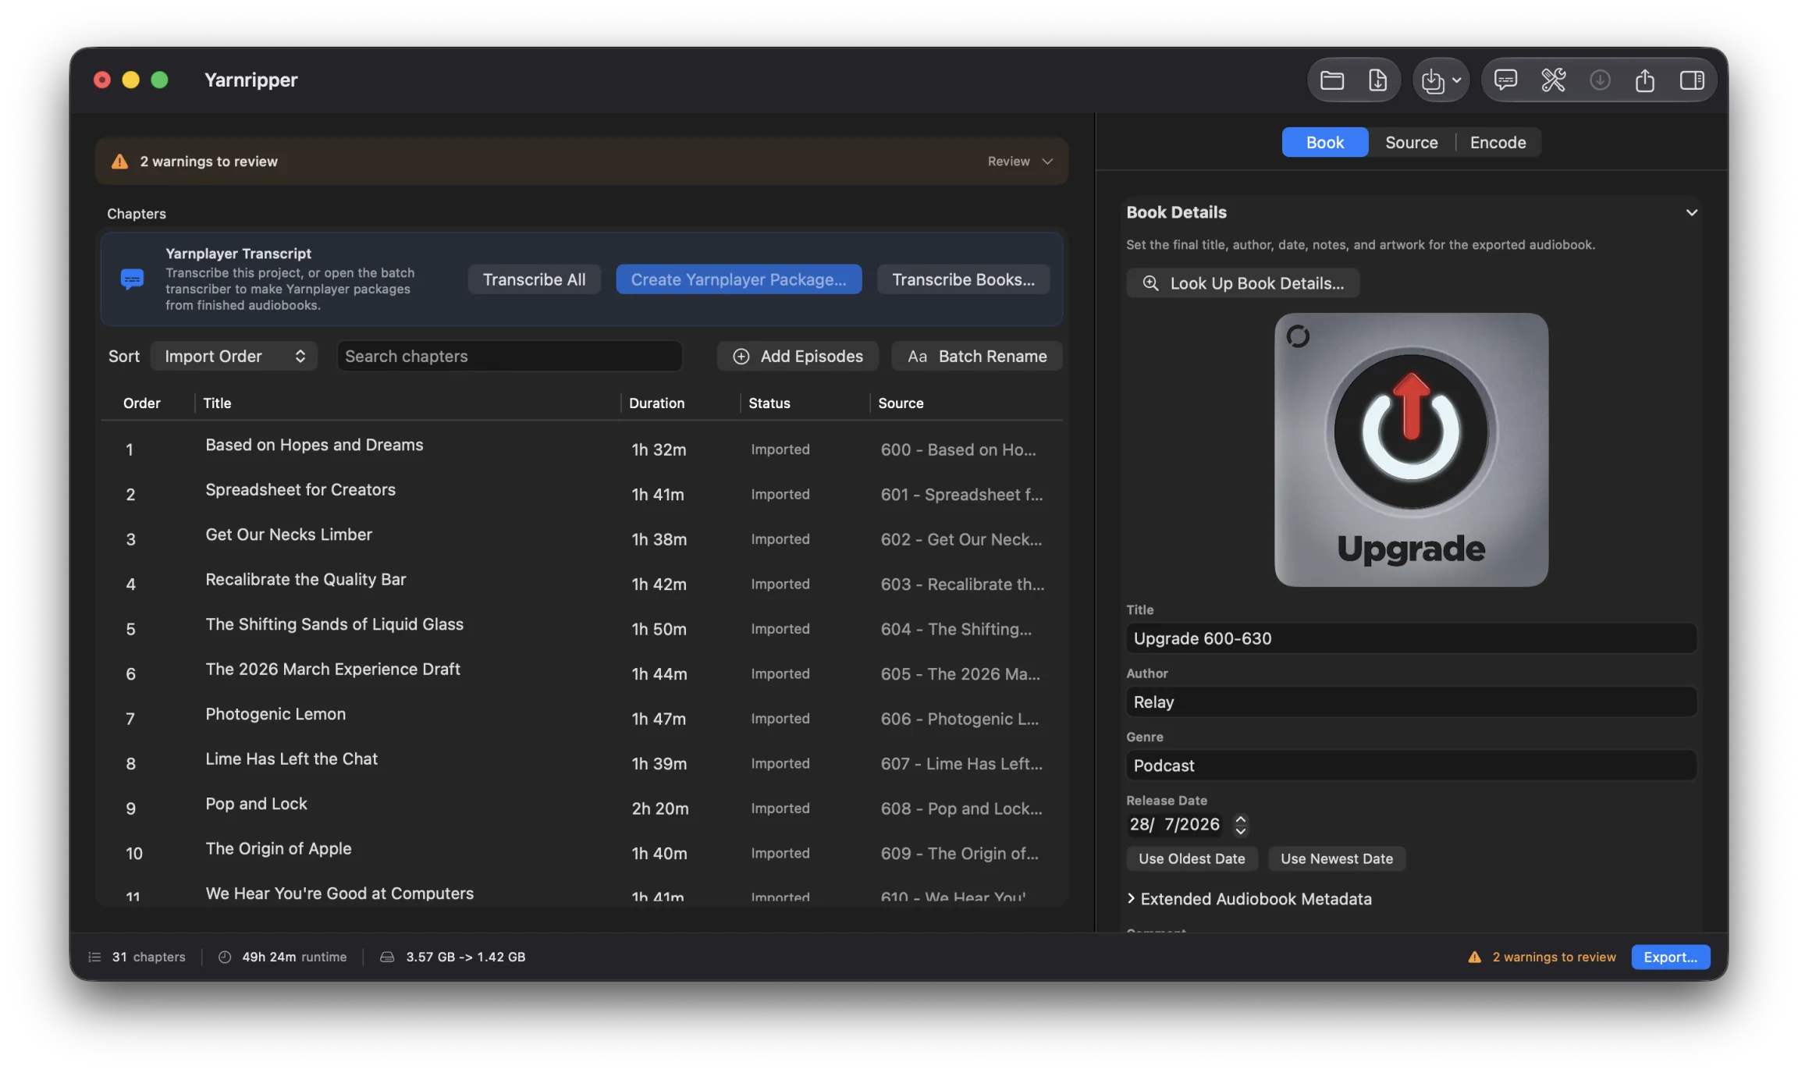
Task: Click the runtime clock icon in status bar
Action: click(x=225, y=957)
